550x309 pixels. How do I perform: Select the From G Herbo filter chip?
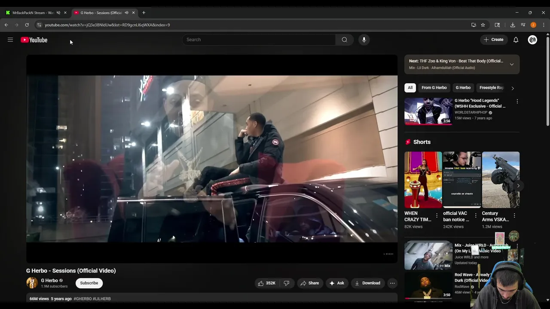434,88
